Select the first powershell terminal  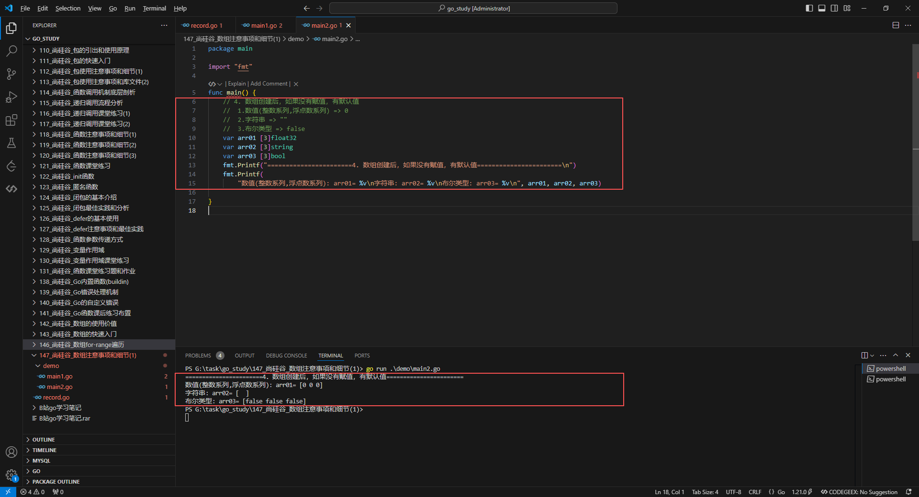(x=890, y=368)
